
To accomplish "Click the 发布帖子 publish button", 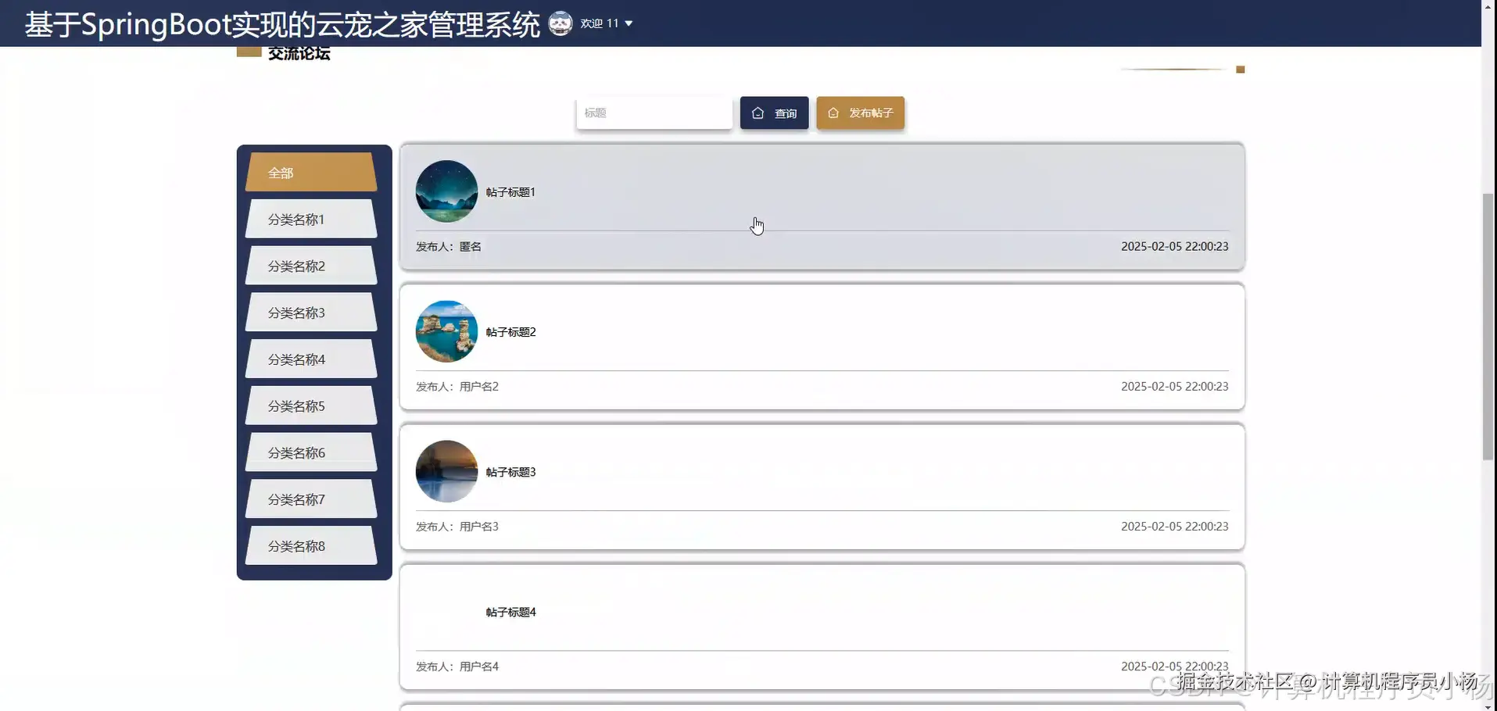I will [860, 113].
